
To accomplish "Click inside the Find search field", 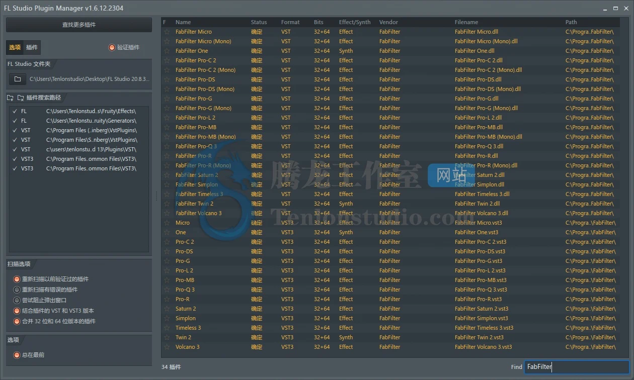I will click(576, 367).
